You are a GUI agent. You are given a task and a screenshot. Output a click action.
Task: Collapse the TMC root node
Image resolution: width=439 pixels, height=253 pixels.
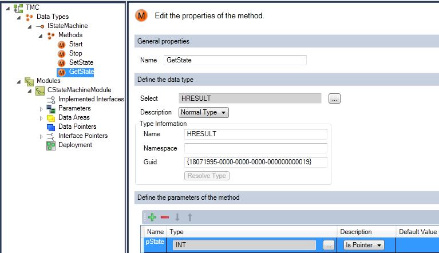(x=8, y=9)
